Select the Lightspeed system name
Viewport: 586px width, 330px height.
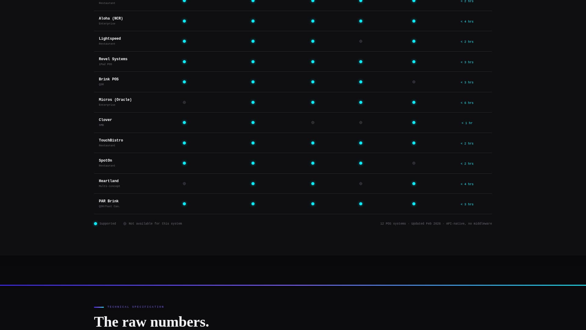point(110,39)
